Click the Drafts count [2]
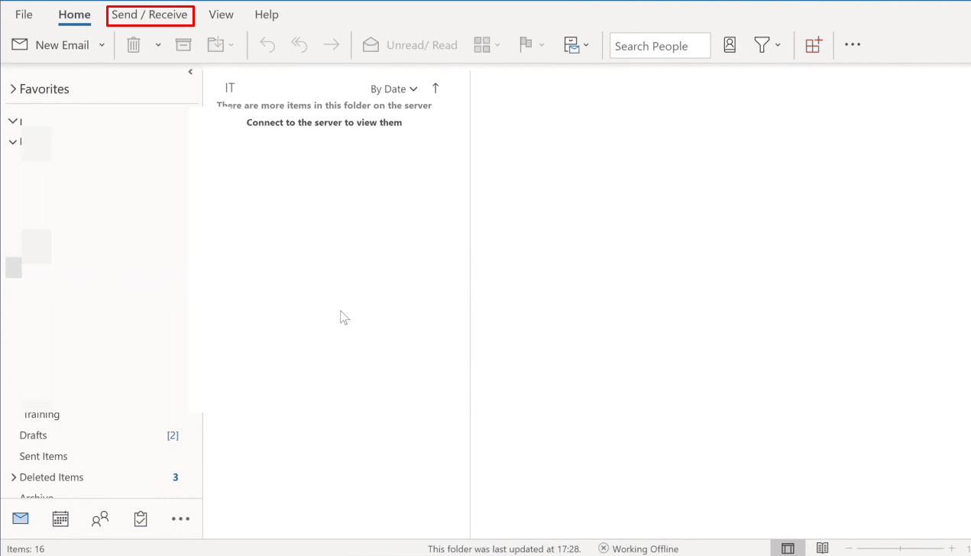Screen dimensions: 971x556 point(173,435)
